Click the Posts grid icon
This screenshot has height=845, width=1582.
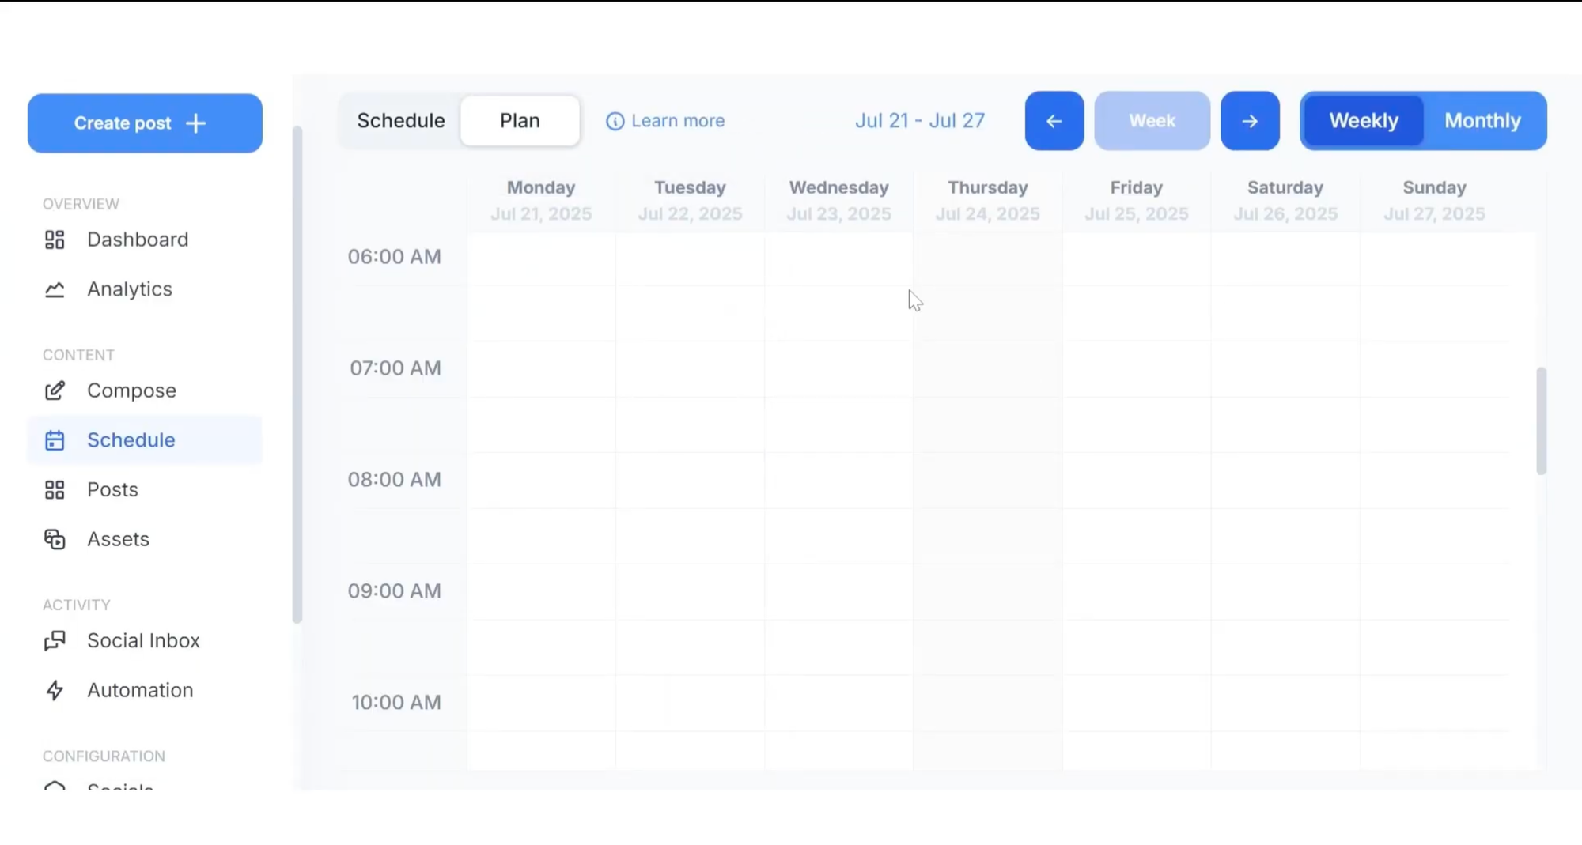pyautogui.click(x=55, y=490)
